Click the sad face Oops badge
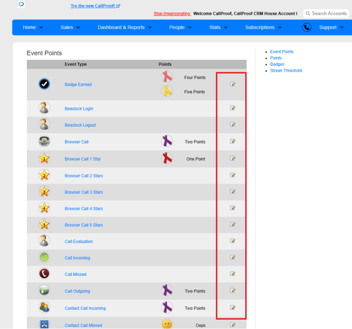This screenshot has width=352, height=329. click(167, 324)
